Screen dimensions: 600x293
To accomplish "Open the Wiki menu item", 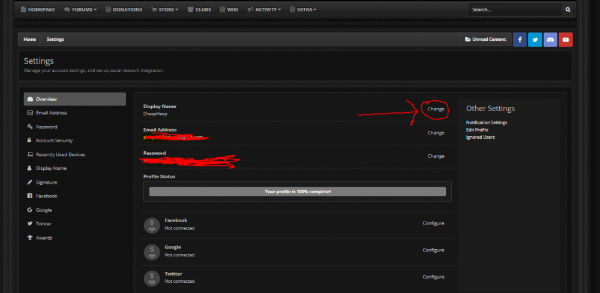I will pyautogui.click(x=229, y=10).
